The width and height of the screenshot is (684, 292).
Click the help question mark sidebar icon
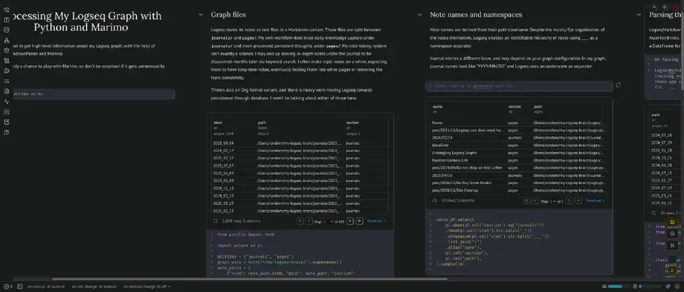point(7,132)
